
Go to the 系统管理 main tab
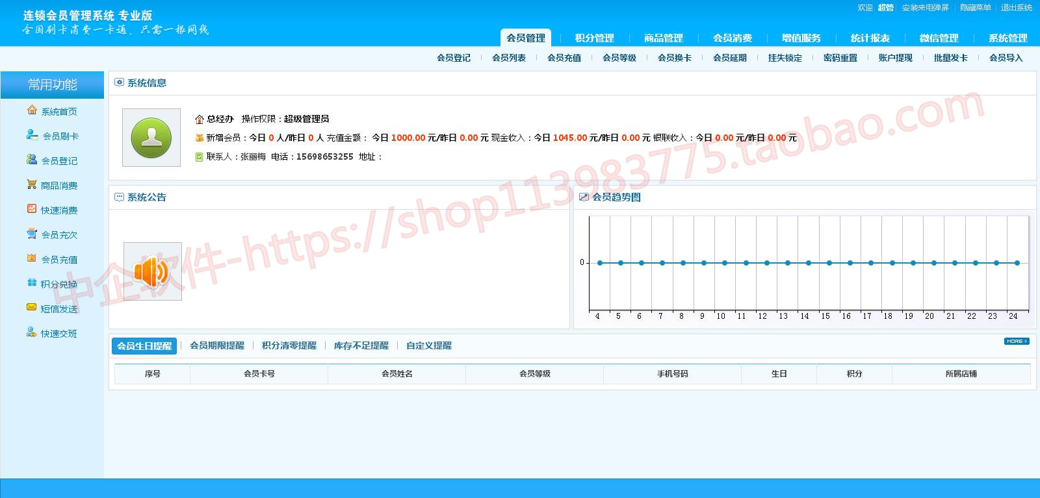pos(1008,38)
